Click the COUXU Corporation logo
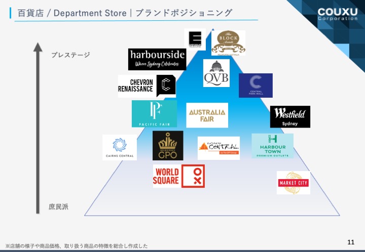Image resolution: width=365 pixels, height=252 pixels. [338, 14]
